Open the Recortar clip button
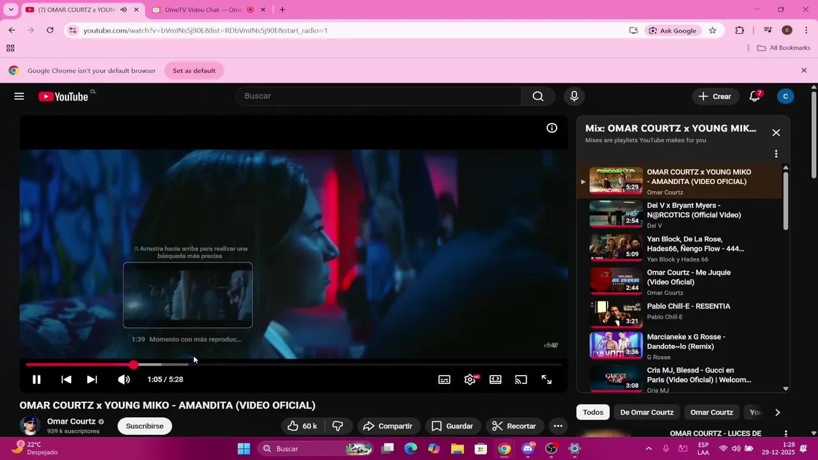The height and width of the screenshot is (460, 818). [514, 426]
